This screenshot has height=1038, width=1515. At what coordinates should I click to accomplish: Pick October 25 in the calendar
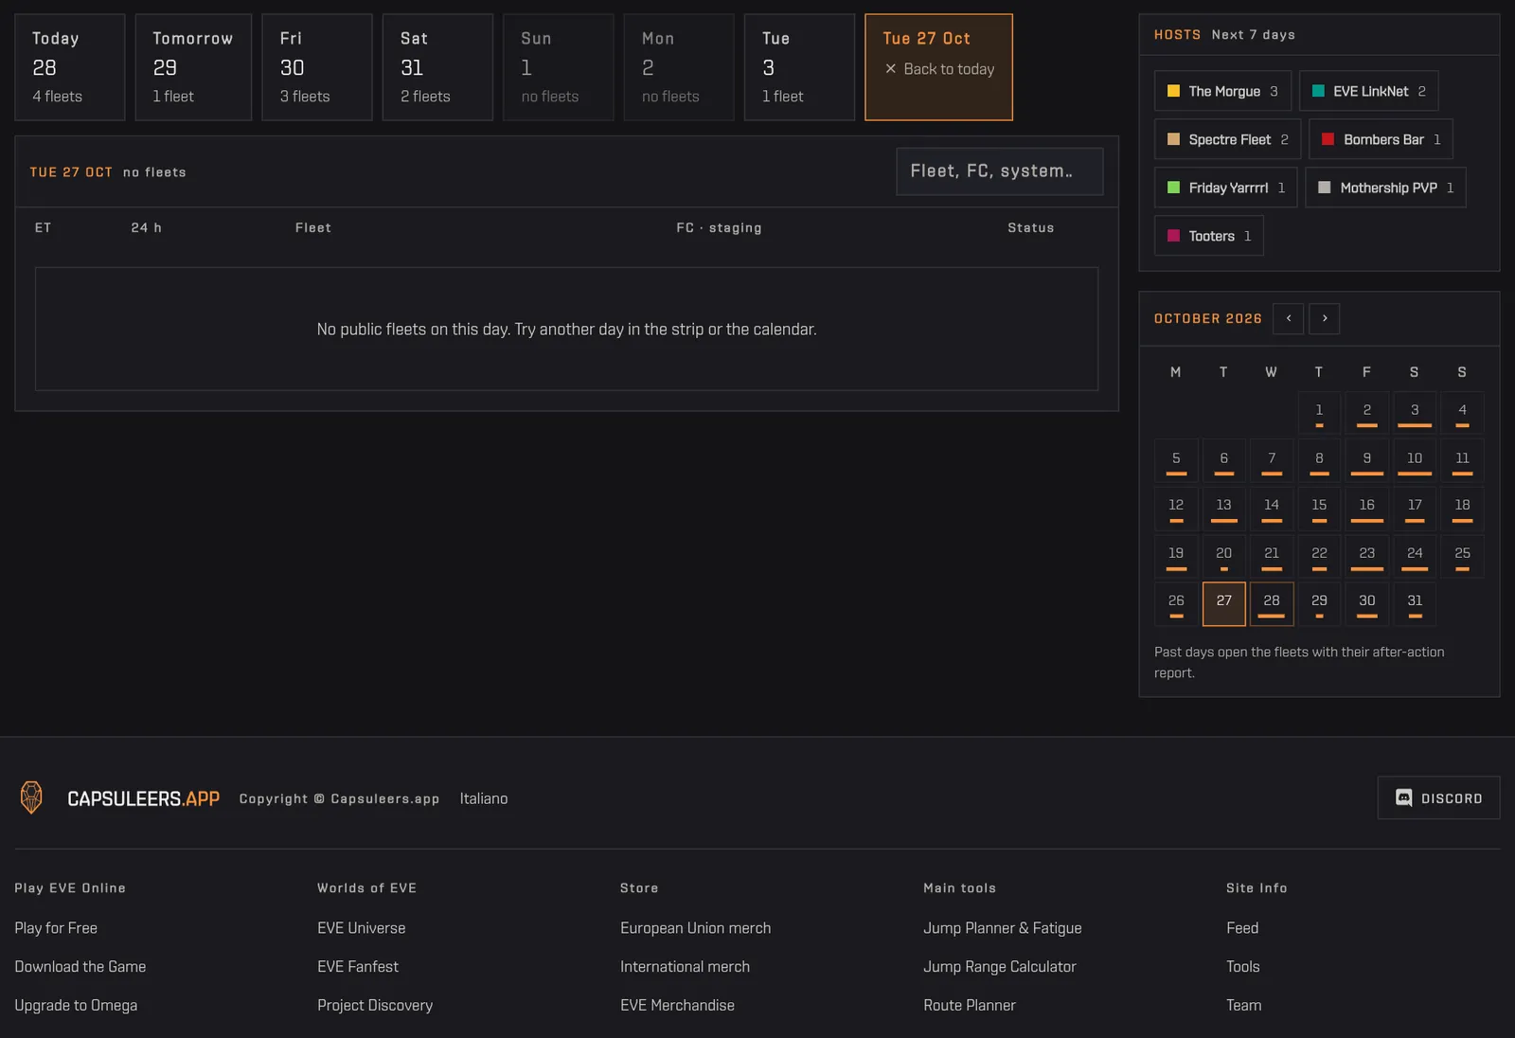(1462, 556)
